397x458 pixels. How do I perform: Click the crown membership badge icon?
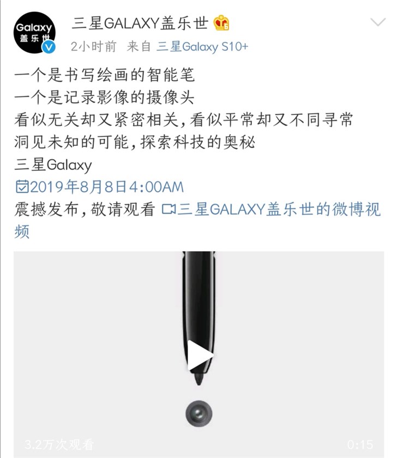click(221, 23)
